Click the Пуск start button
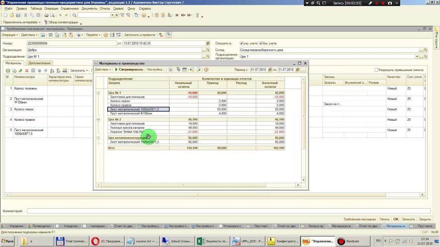Image resolution: width=440 pixels, height=247 pixels. coord(8,241)
